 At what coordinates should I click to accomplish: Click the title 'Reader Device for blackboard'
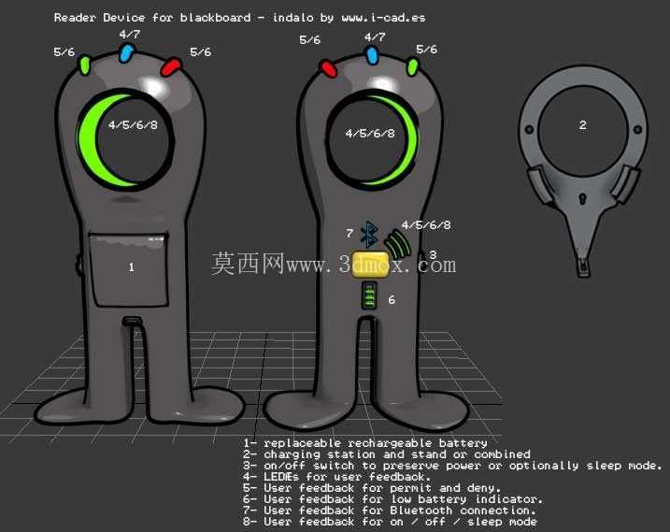tap(152, 18)
